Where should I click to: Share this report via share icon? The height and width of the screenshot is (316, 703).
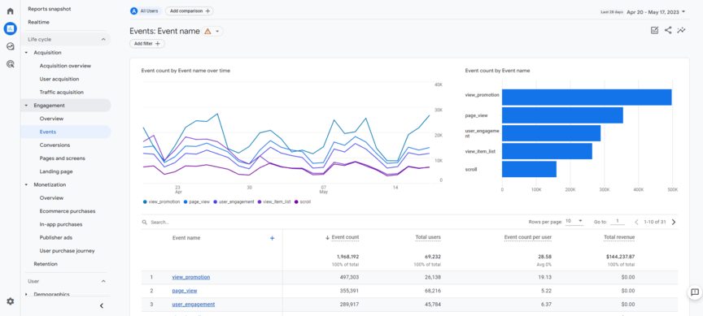click(x=668, y=30)
